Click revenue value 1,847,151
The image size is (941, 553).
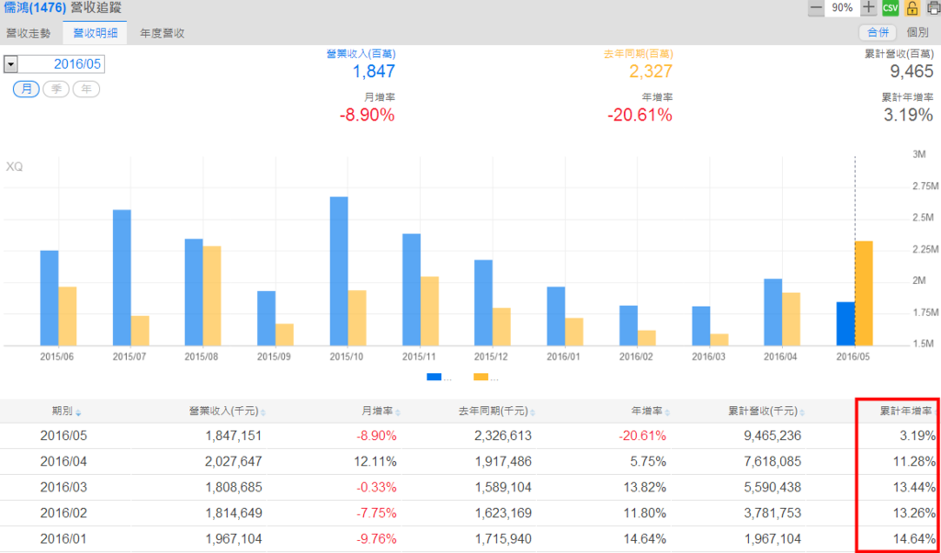coord(233,435)
